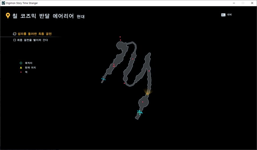Image resolution: width=257 pixels, height=150 pixels.
Task: Click the enemy dot inside the large circular chamber
Action: click(142, 102)
